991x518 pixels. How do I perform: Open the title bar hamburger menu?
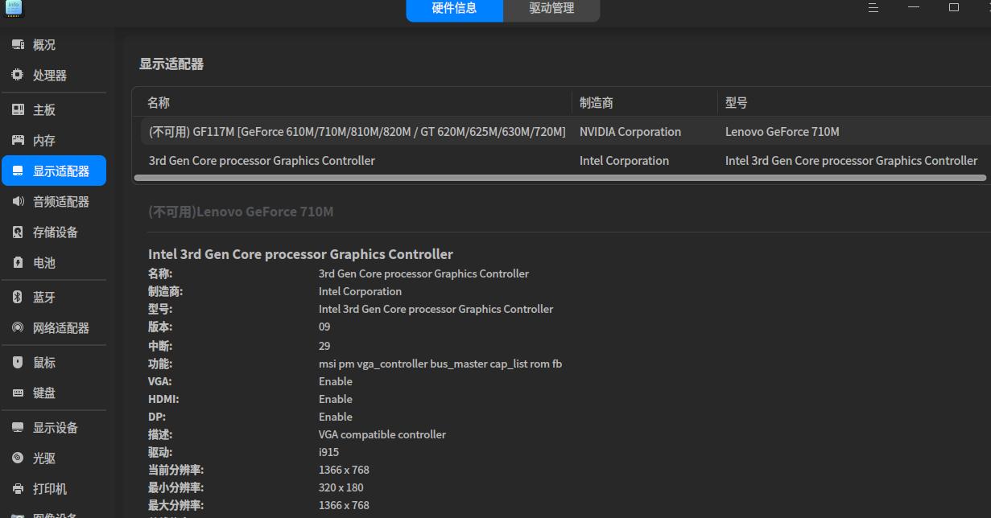(873, 7)
